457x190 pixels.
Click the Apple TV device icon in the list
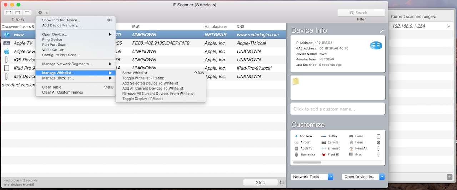point(6,43)
